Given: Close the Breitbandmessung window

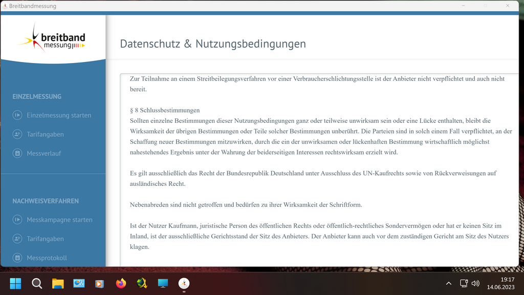Looking at the screenshot, I should (x=508, y=5).
